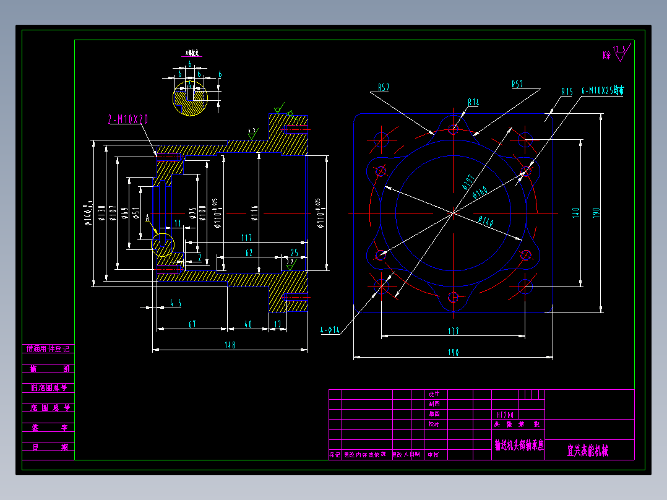The image size is (667, 500).
Task: Click the 117 depth dimension
Action: pyautogui.click(x=246, y=238)
